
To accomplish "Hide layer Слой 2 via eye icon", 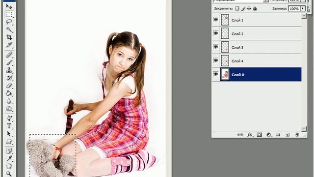I will (x=216, y=33).
